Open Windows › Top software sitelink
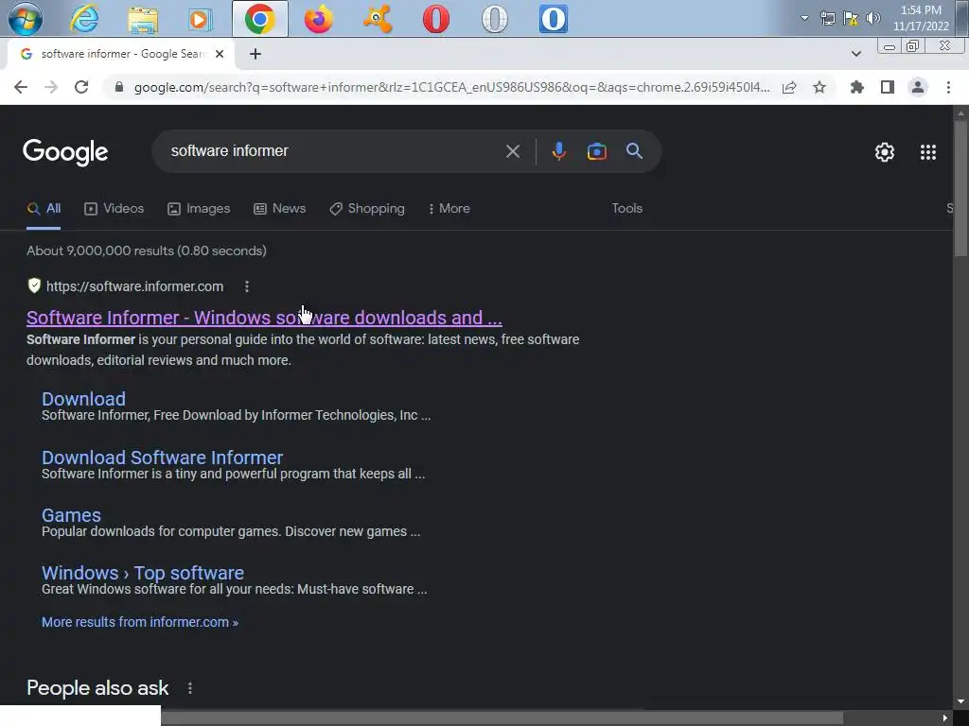 coord(143,573)
